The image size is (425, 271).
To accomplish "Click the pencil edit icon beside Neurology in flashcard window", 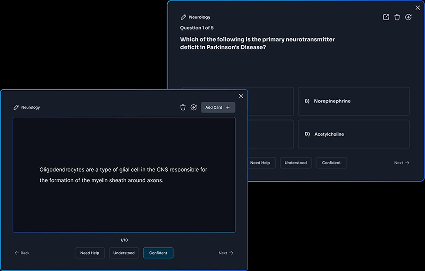I will pyautogui.click(x=16, y=107).
